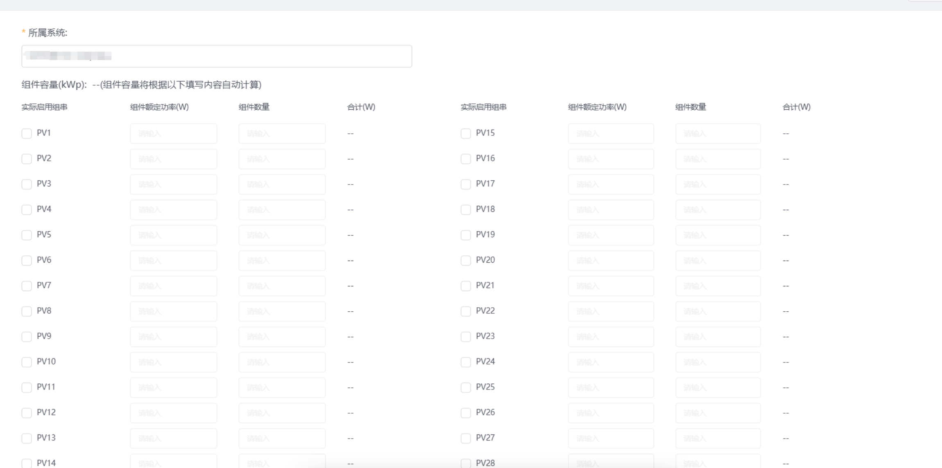Check the PV13 checkbox
Image resolution: width=942 pixels, height=468 pixels.
tap(27, 438)
